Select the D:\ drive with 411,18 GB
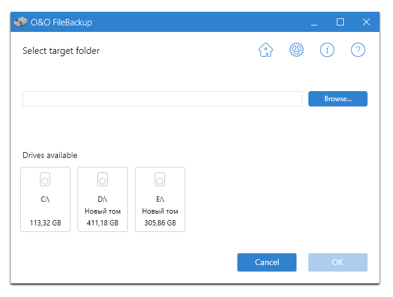 point(103,199)
